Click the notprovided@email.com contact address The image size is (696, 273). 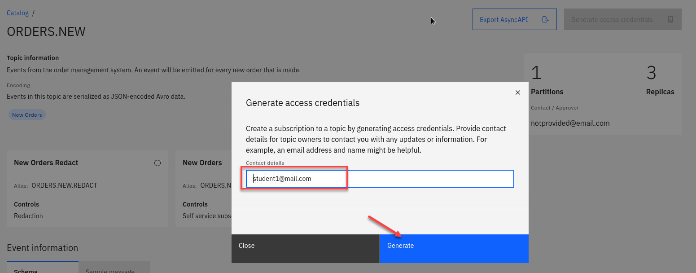pos(570,123)
